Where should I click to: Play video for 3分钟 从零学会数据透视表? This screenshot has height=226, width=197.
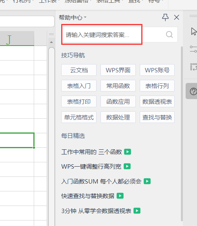137,211
